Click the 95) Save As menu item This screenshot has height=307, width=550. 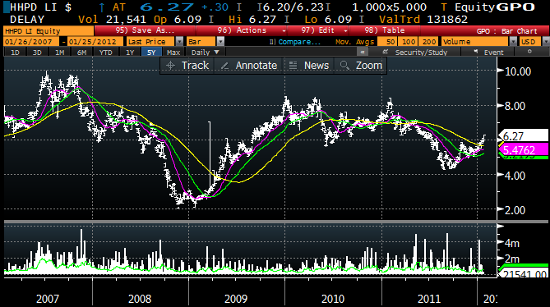click(x=145, y=30)
